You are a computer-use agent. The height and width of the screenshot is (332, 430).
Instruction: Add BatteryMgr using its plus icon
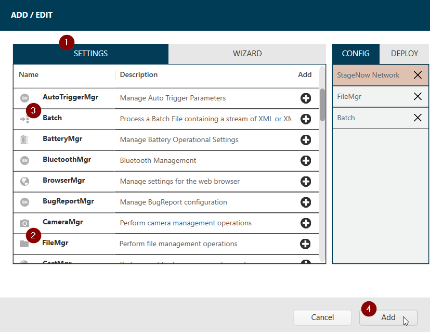306,139
